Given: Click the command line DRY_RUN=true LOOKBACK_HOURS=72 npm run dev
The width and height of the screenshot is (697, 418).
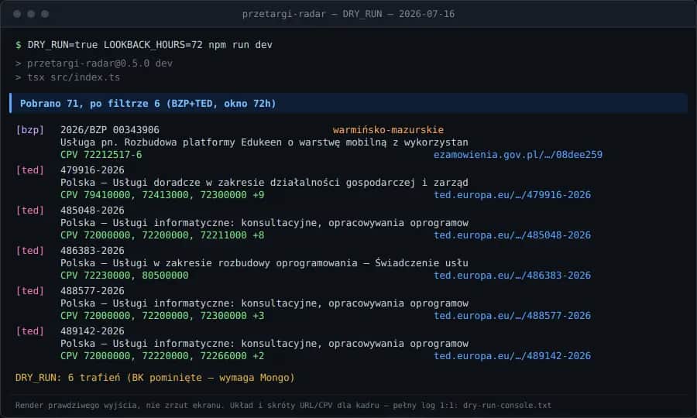Looking at the screenshot, I should [149, 45].
